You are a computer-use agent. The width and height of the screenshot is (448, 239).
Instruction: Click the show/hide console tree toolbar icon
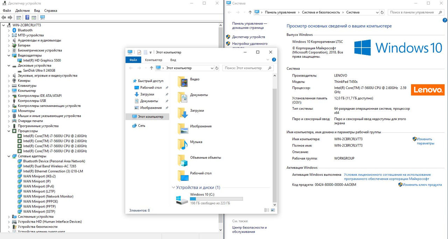point(19,17)
